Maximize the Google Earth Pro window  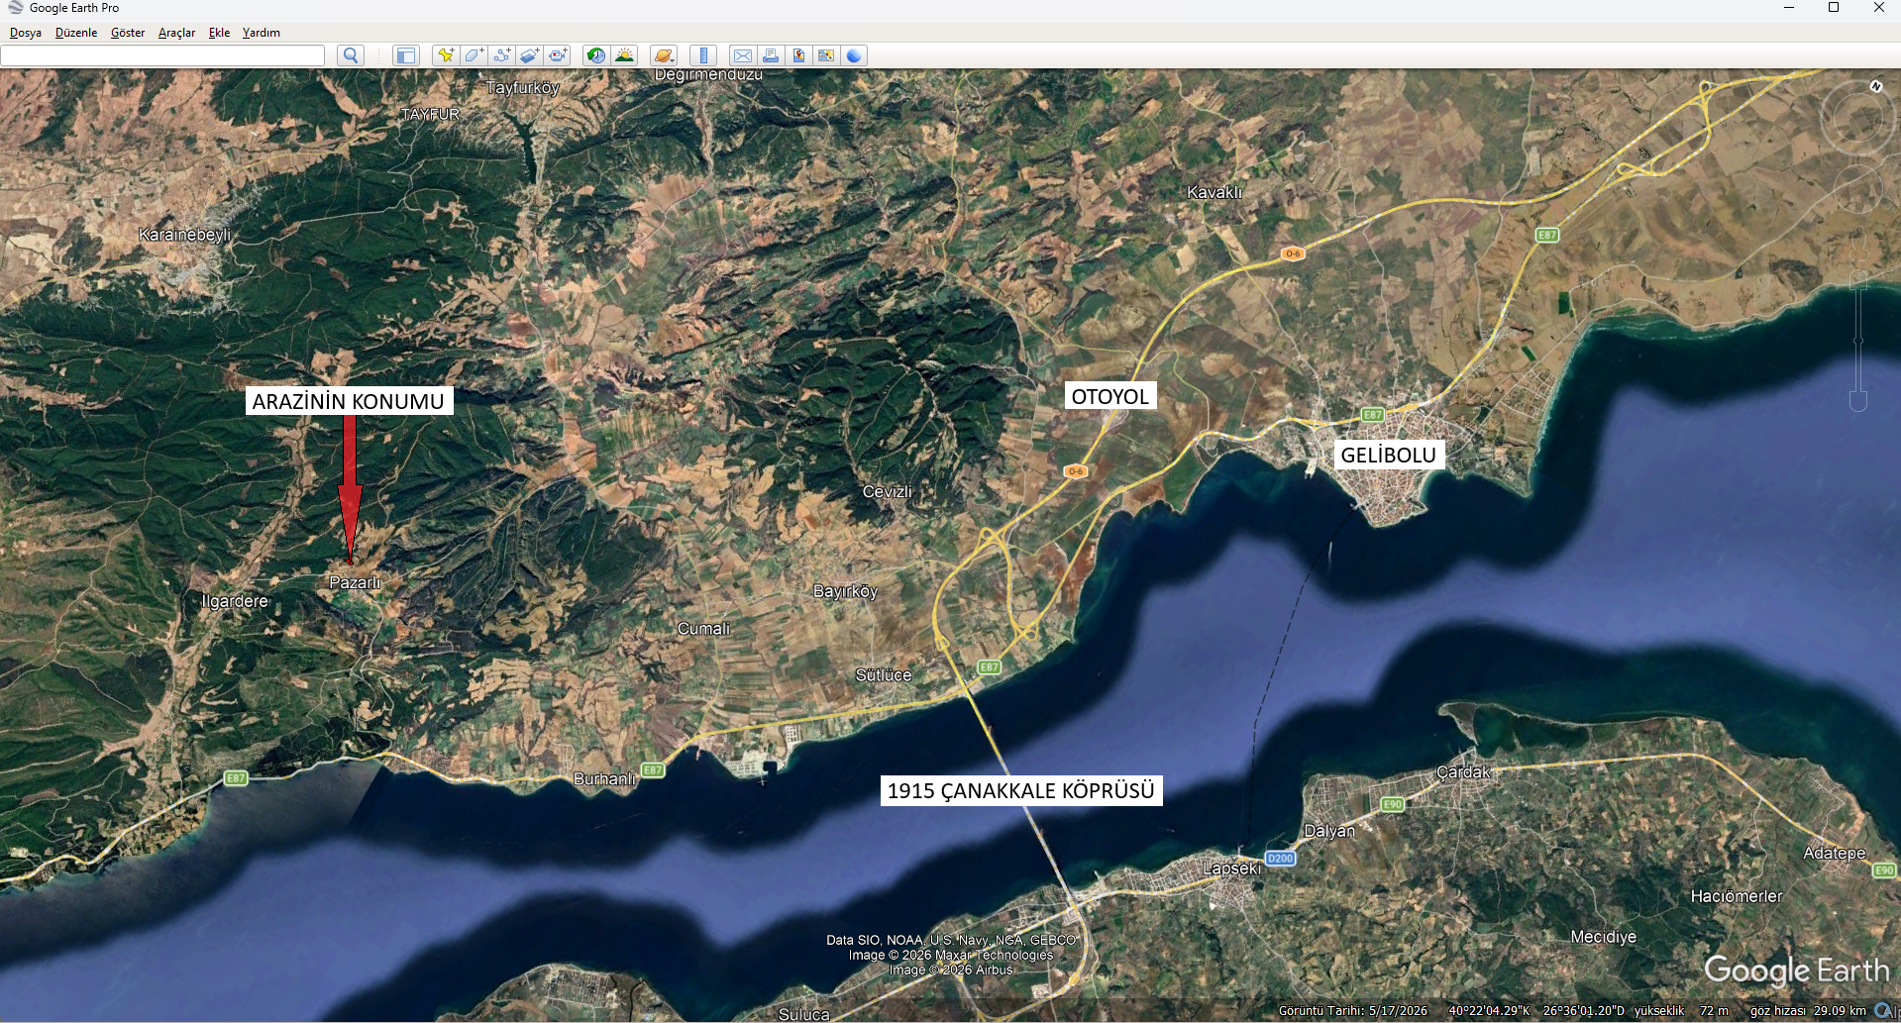[x=1834, y=8]
